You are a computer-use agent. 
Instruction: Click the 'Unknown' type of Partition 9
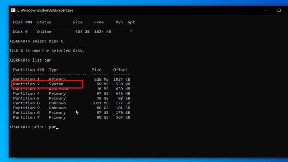click(x=57, y=108)
